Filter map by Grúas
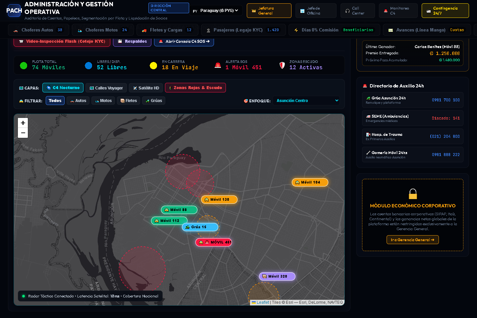Image resolution: width=477 pixels, height=318 pixels. coord(154,101)
